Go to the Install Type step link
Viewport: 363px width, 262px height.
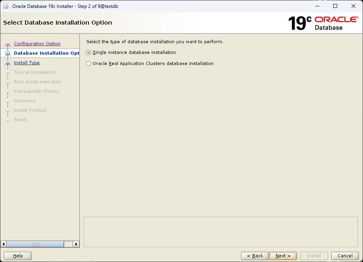coord(27,63)
